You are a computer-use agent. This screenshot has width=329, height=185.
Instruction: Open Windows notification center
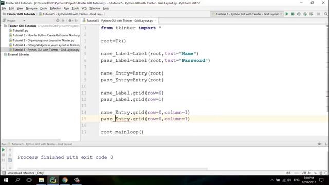point(321,180)
